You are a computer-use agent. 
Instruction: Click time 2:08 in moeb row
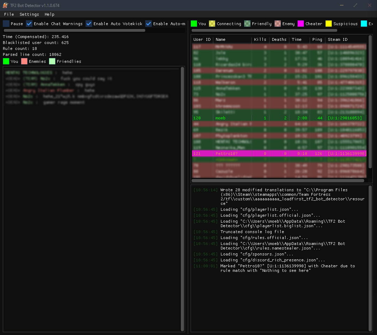point(302,118)
